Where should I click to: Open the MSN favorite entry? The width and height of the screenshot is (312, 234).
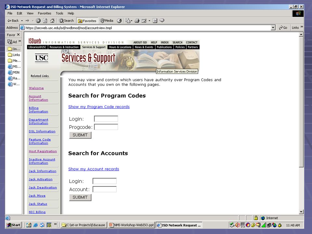(14, 72)
